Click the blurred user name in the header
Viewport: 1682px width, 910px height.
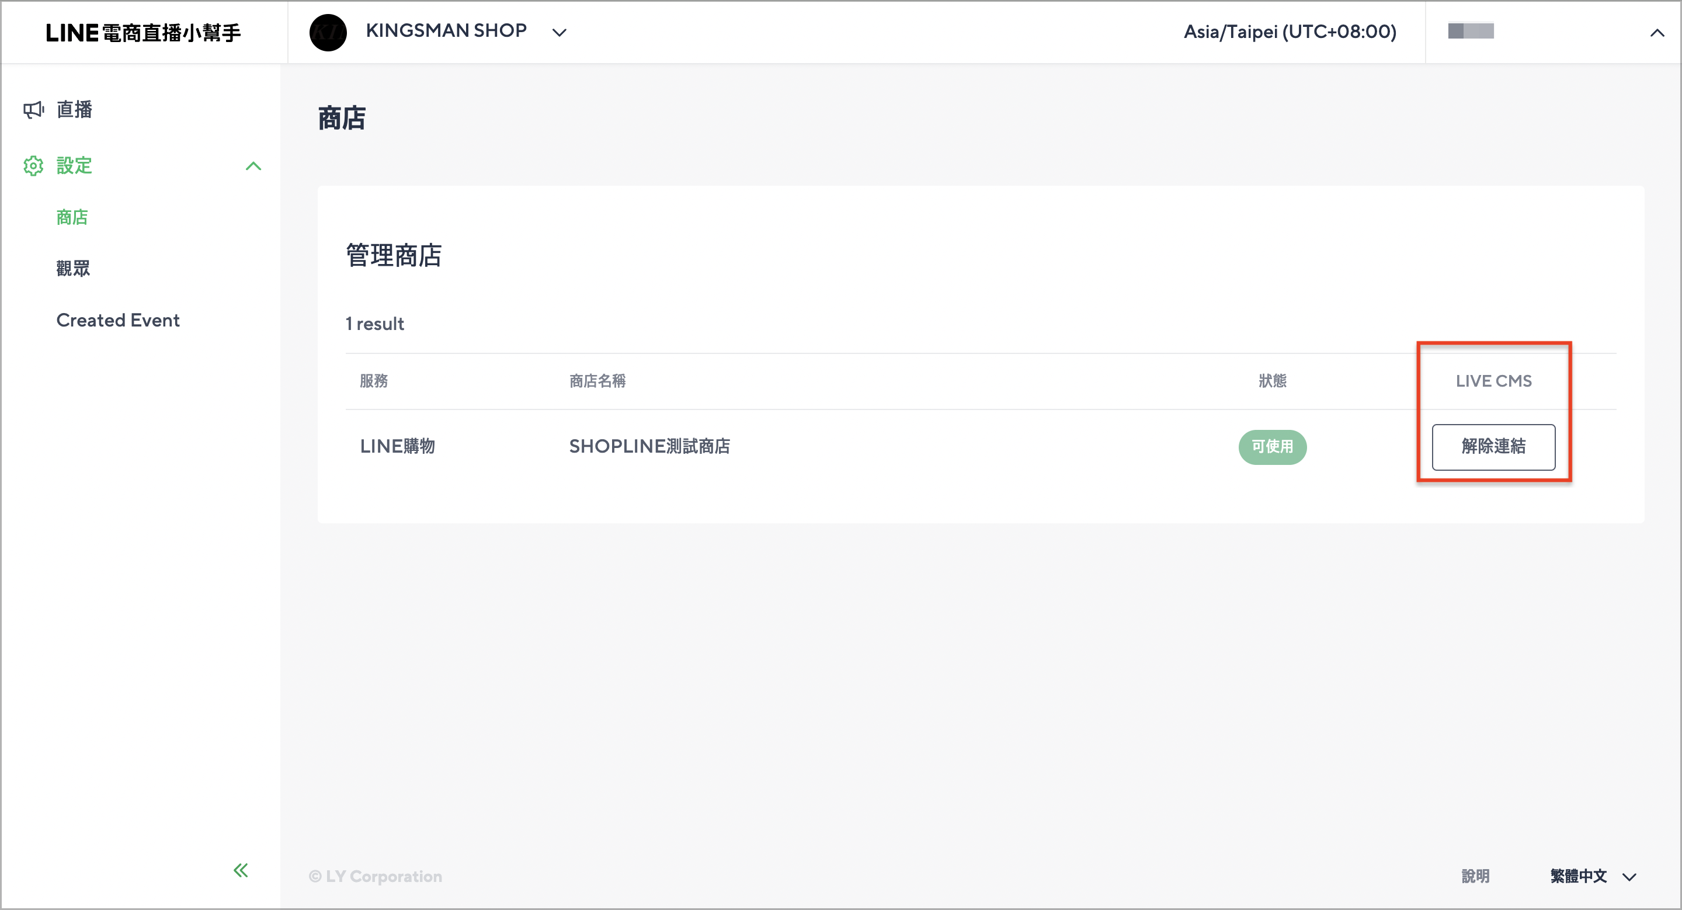click(x=1471, y=31)
